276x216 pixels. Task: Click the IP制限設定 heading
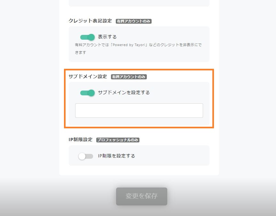[81, 140]
